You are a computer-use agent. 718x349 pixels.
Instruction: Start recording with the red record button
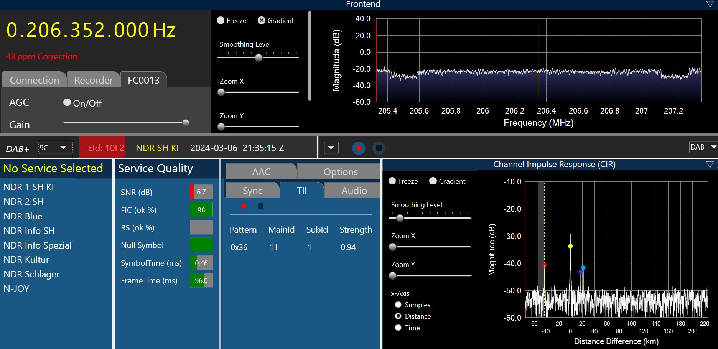359,148
